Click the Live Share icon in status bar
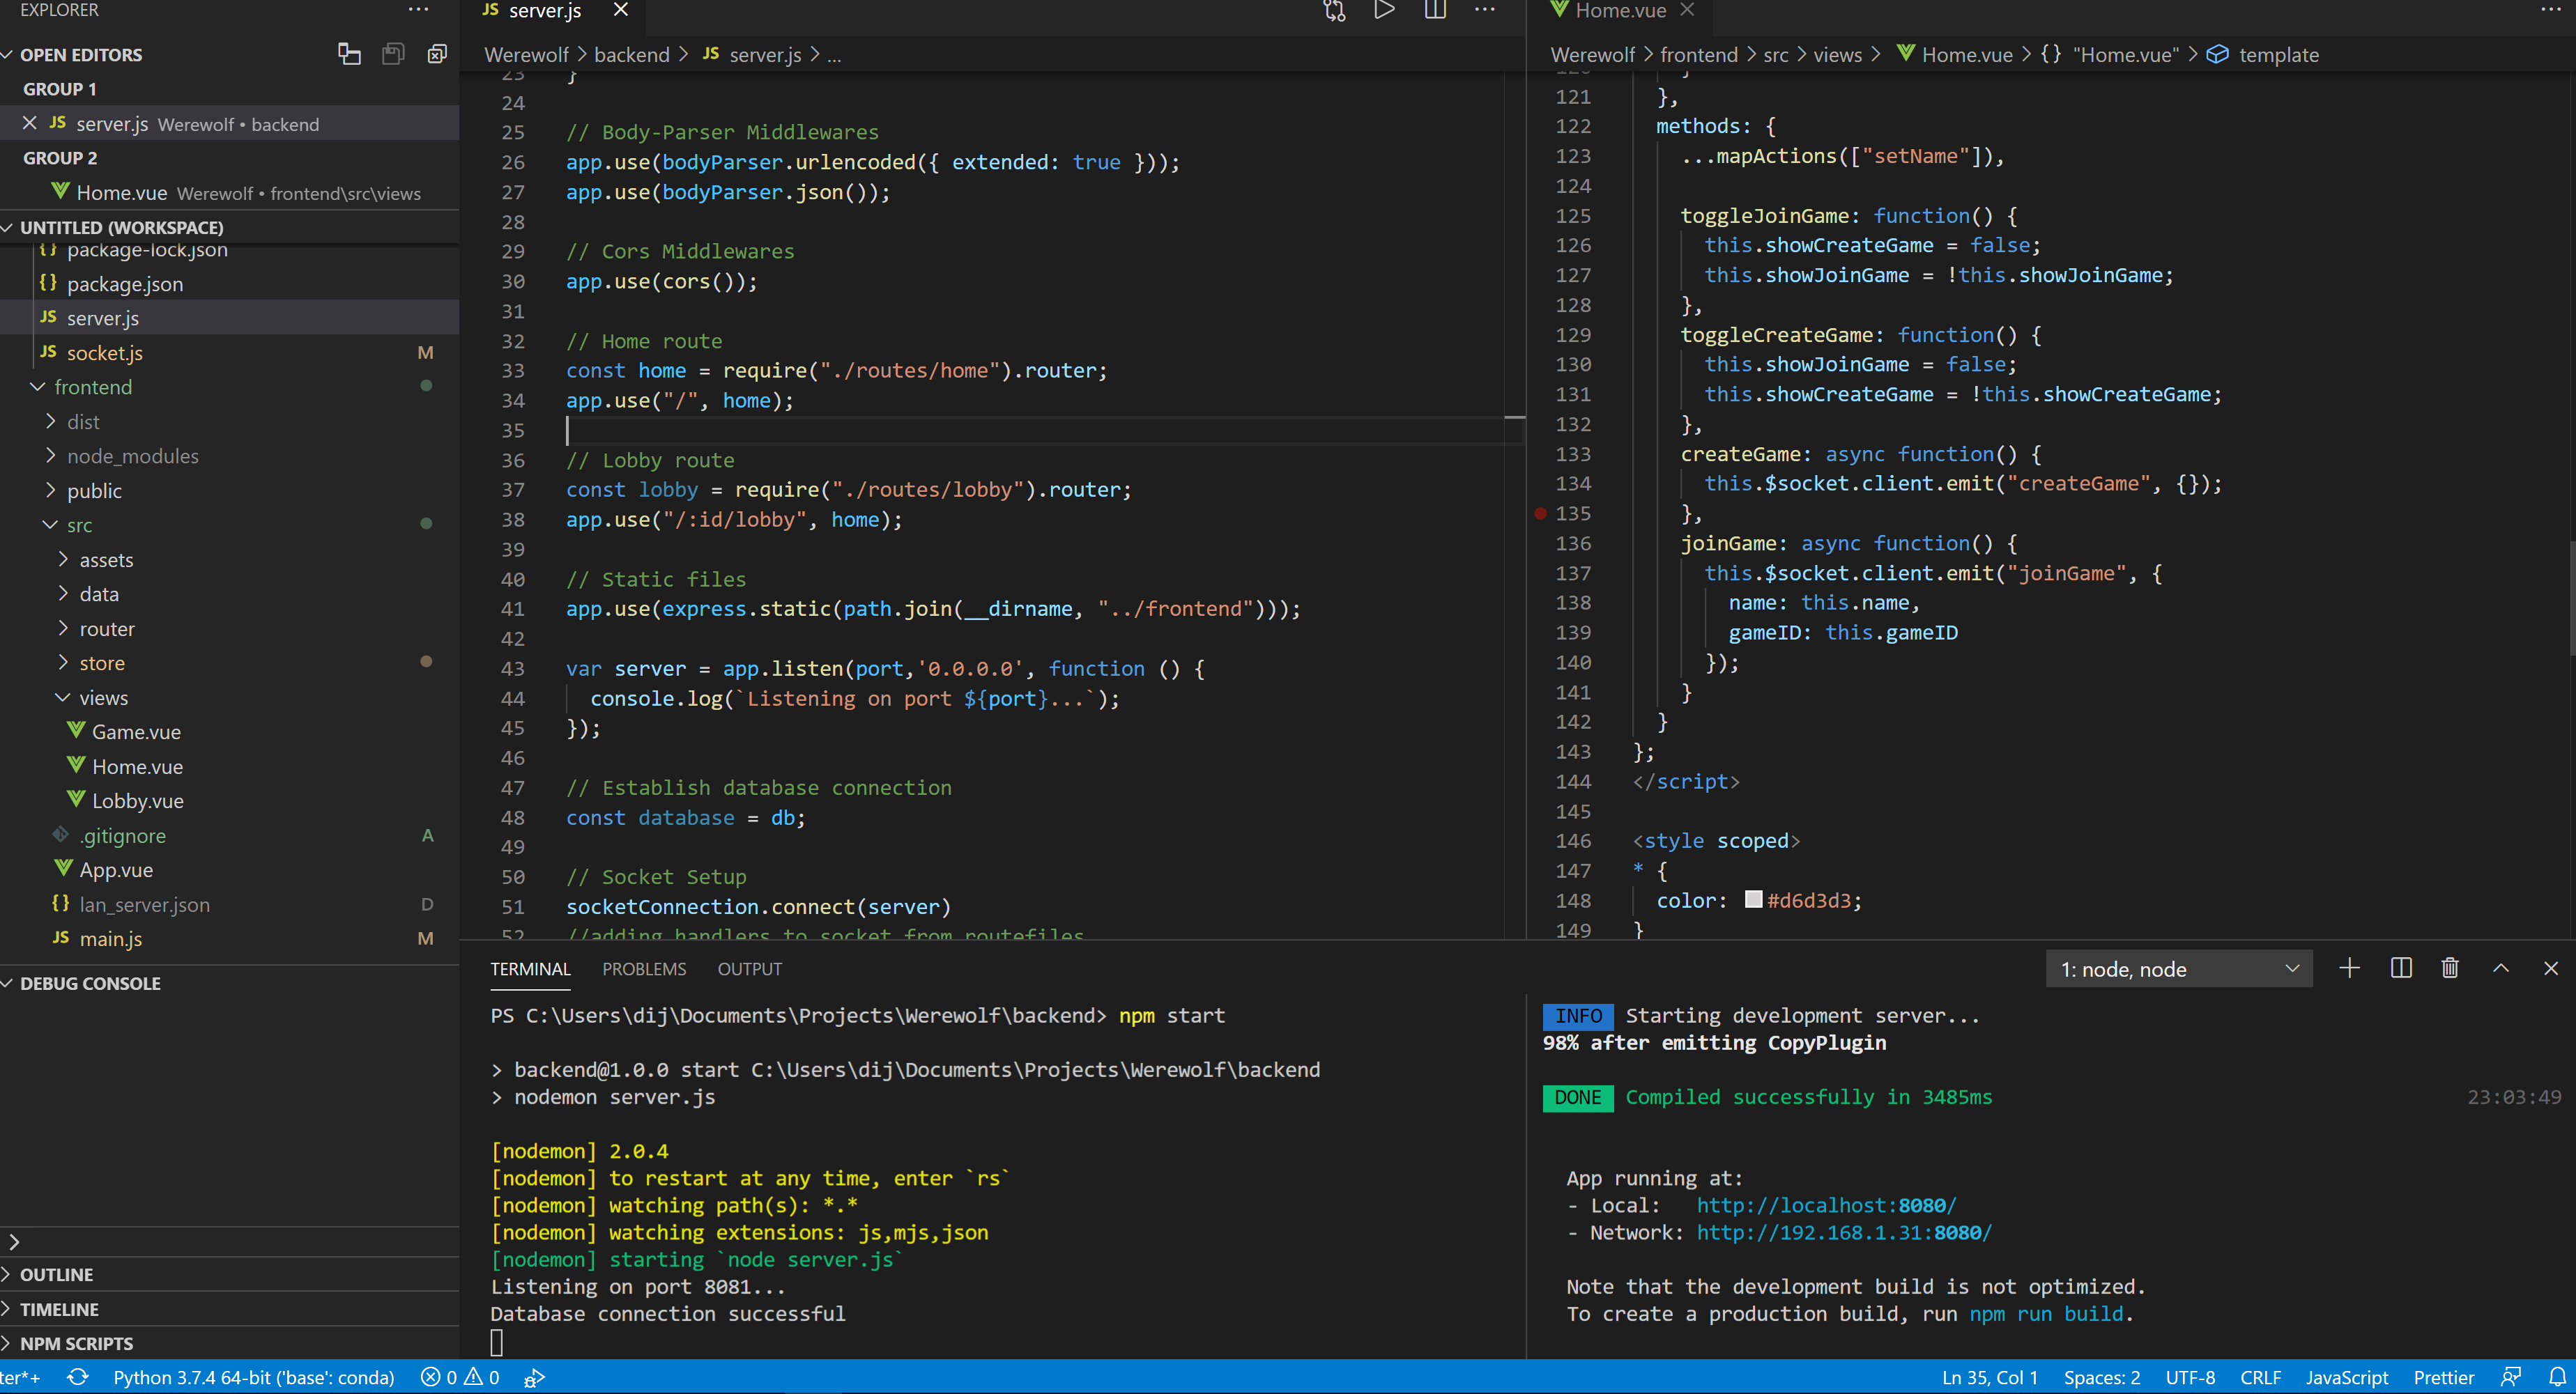Image resolution: width=2576 pixels, height=1394 pixels. tap(535, 1377)
